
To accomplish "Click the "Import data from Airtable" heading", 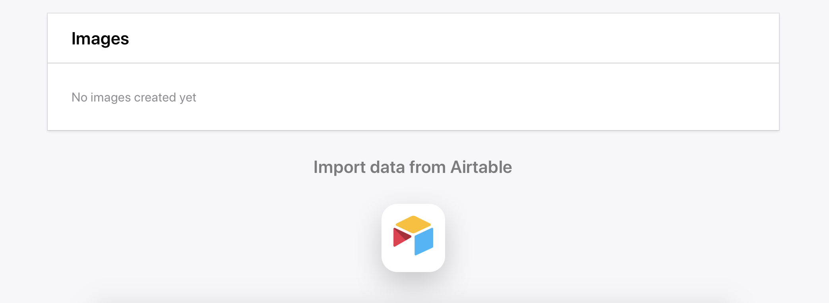I will tap(413, 167).
